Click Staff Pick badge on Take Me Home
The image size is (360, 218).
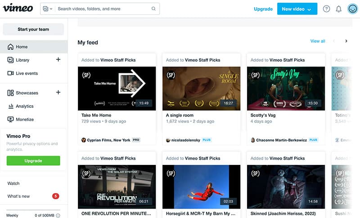(x=86, y=75)
